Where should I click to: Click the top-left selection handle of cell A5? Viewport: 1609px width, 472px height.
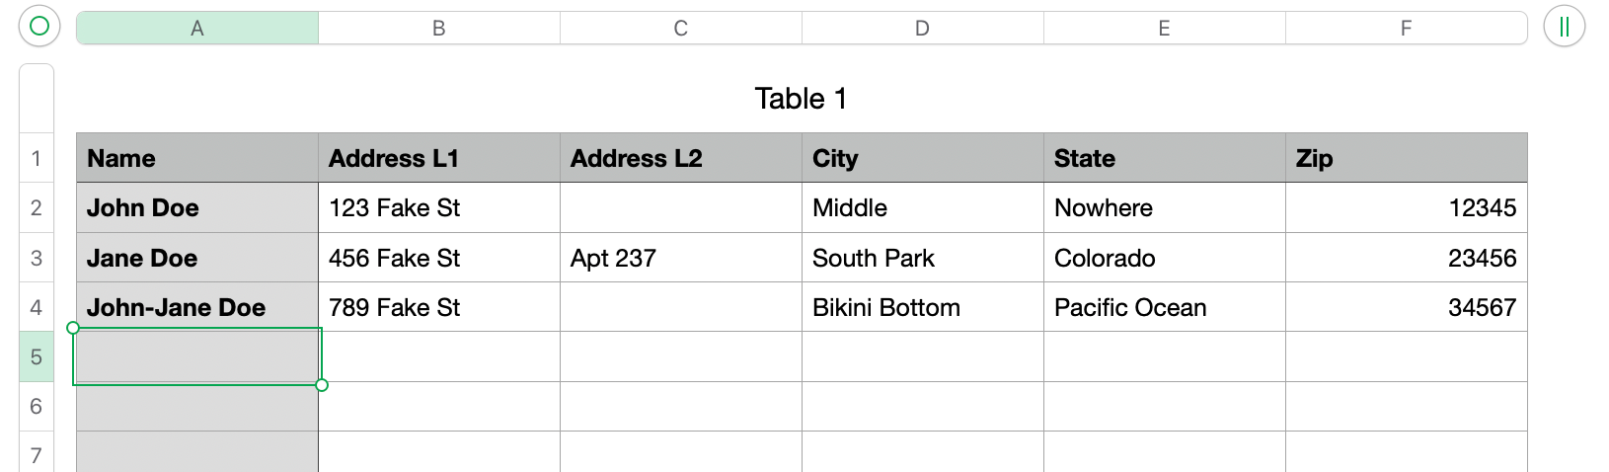[x=73, y=328]
